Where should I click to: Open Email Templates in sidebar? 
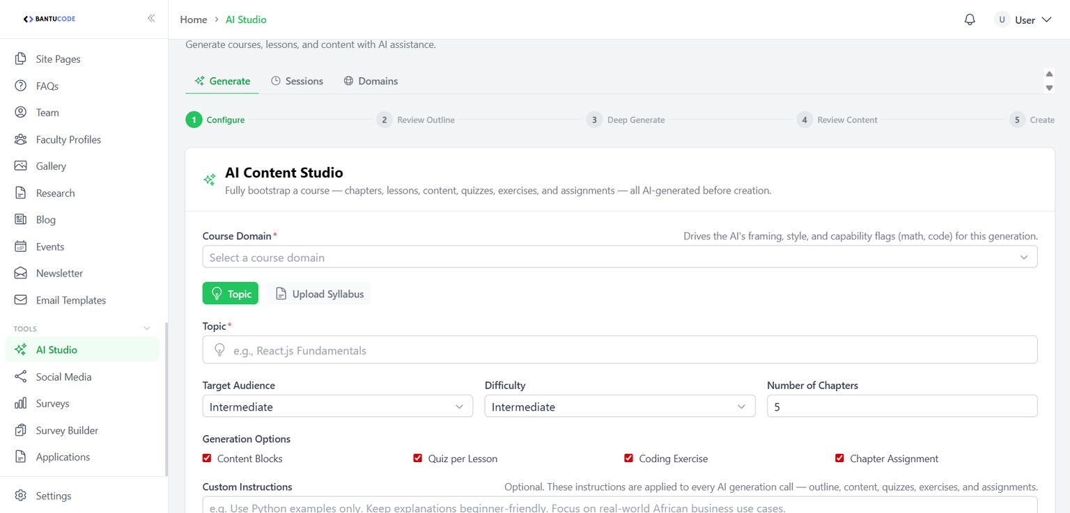[x=82, y=300]
